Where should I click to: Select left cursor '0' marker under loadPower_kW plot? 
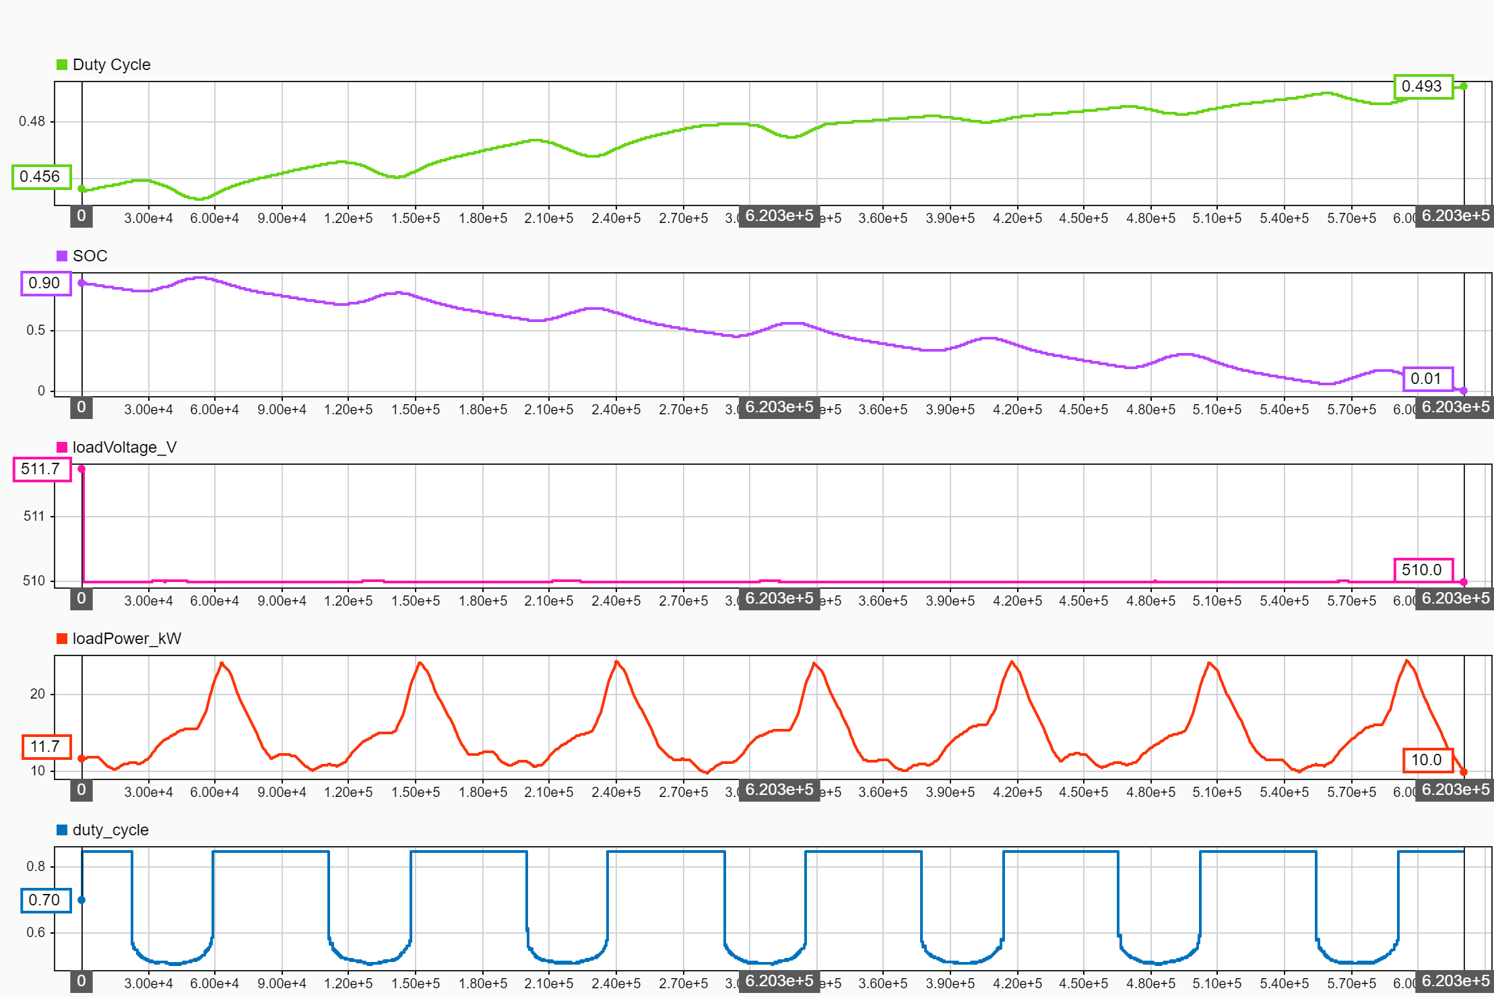(82, 790)
